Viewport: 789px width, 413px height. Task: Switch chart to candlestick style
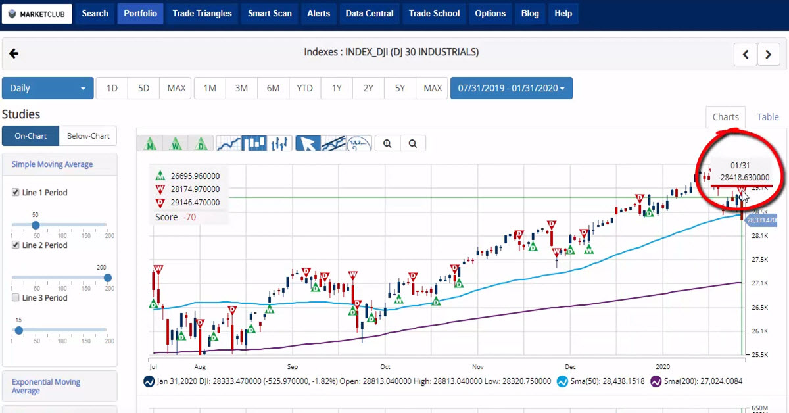(252, 143)
